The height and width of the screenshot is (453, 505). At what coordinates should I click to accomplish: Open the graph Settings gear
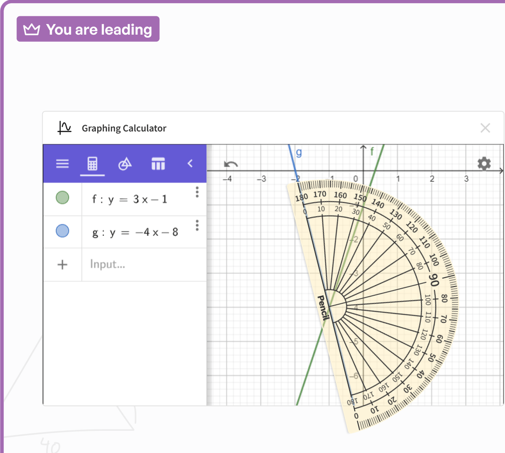(484, 163)
